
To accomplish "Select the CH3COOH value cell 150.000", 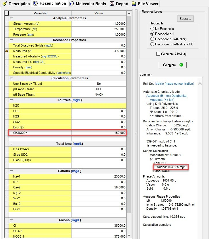I will [x=99, y=133].
